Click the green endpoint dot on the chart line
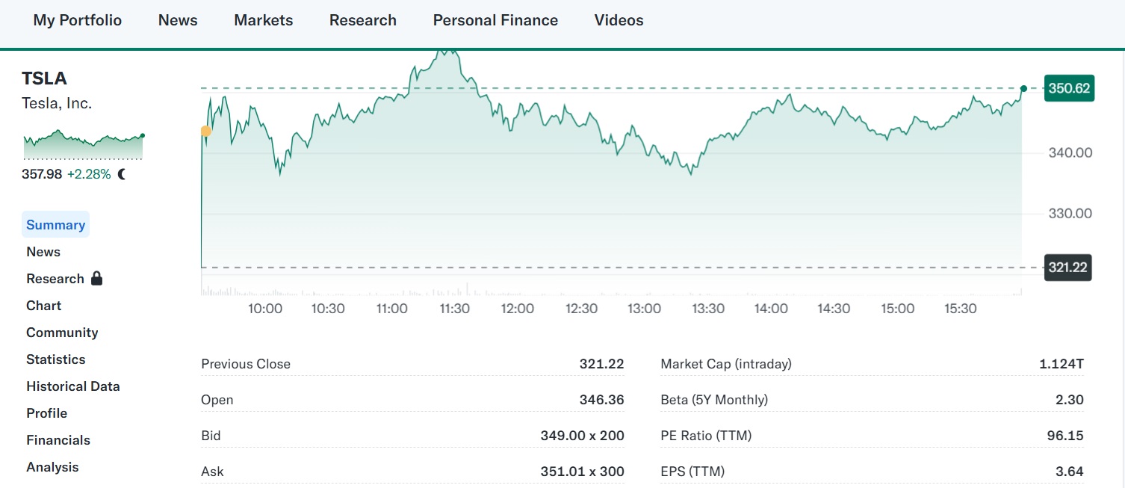The width and height of the screenshot is (1125, 488). click(x=1023, y=88)
